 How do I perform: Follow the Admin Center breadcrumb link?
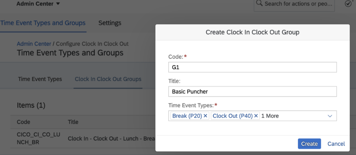tap(34, 44)
